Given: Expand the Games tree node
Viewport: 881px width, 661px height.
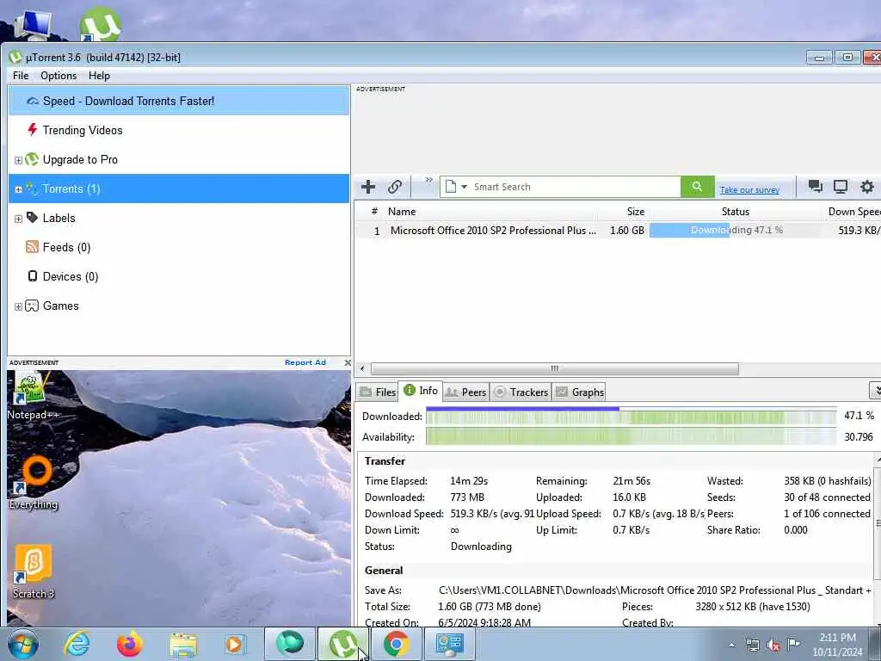Looking at the screenshot, I should (19, 307).
